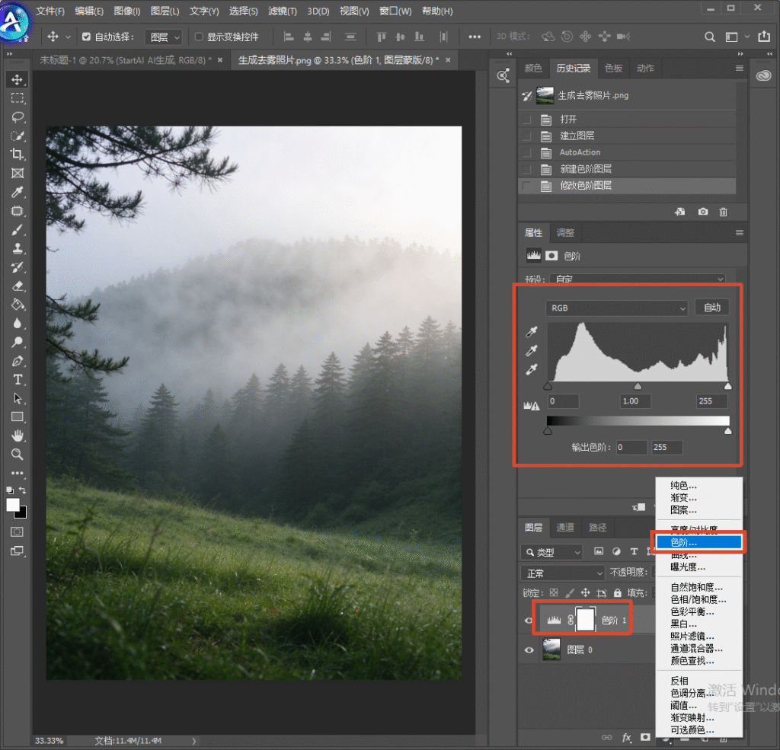Select the Brush tool
This screenshot has width=780, height=750.
(18, 230)
